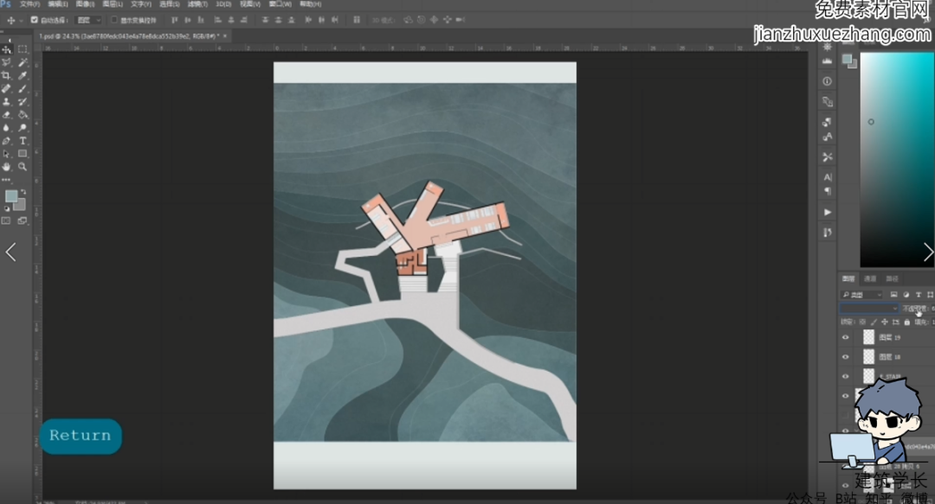
Task: Open the 图层 menu
Action: pyautogui.click(x=113, y=4)
